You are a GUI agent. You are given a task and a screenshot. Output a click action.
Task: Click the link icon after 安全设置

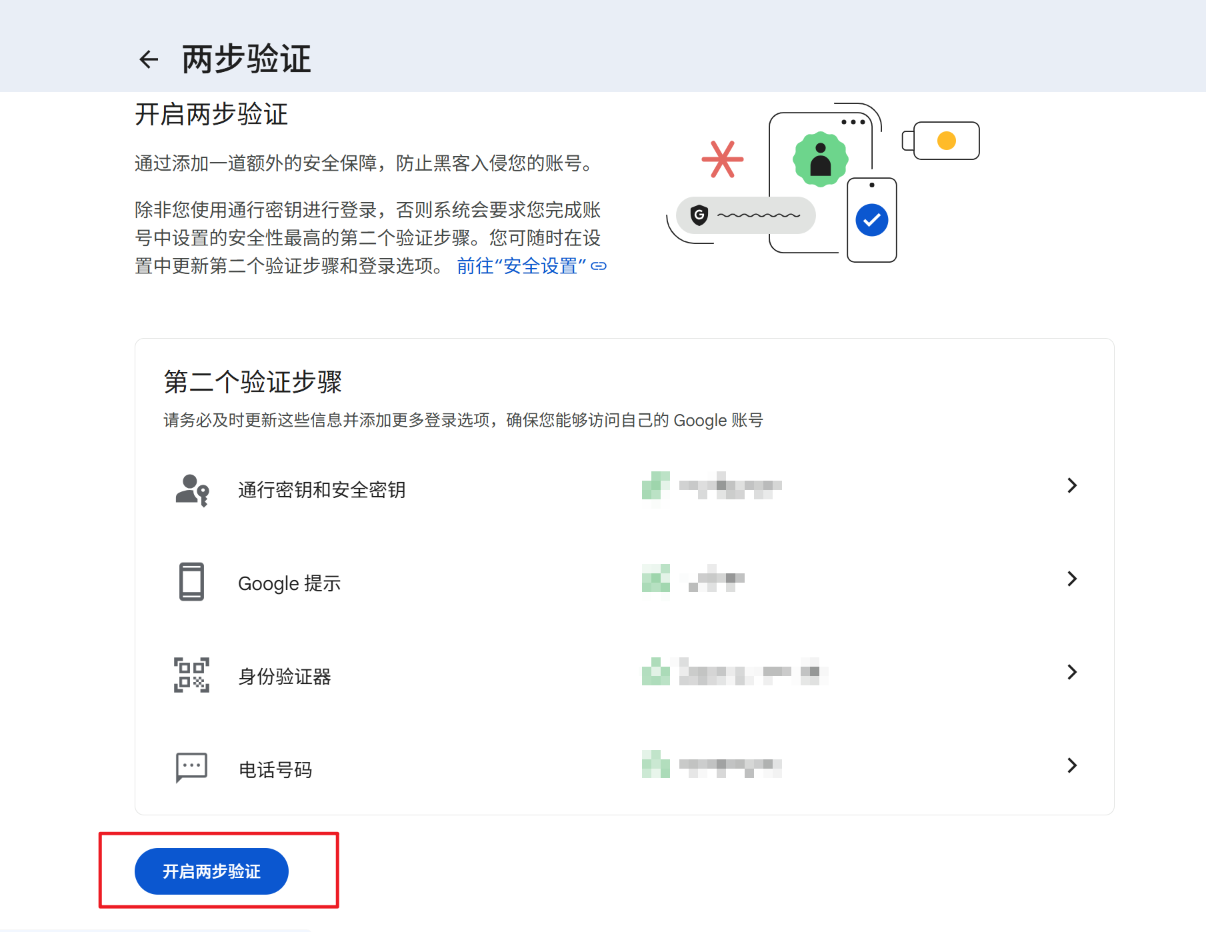599,266
